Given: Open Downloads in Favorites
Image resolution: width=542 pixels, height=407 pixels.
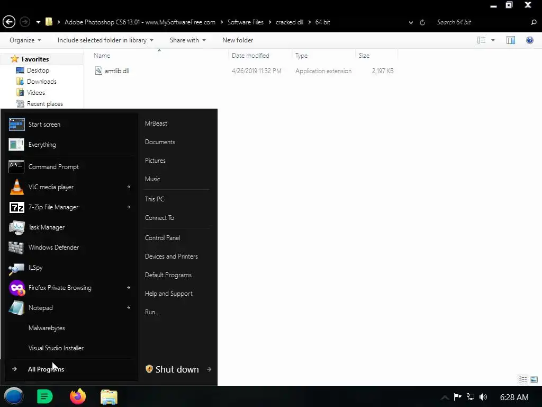Looking at the screenshot, I should pos(42,82).
